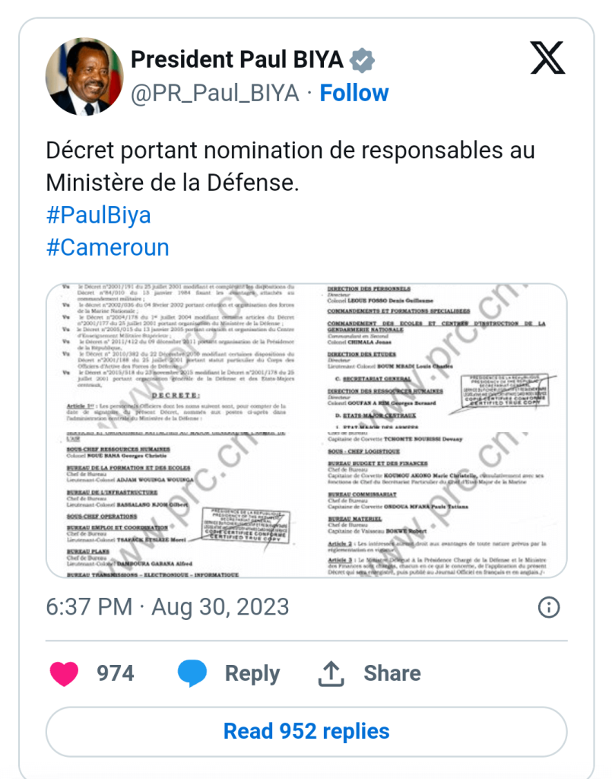Image resolution: width=612 pixels, height=779 pixels.
Task: Click the blue verified badge
Action: [x=361, y=60]
